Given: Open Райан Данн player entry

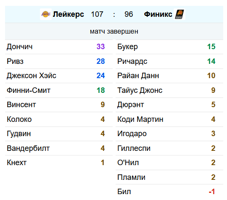Looking at the screenshot, I should click(x=169, y=76).
